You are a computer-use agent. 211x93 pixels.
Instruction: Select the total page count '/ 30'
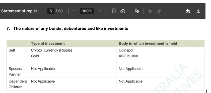[59, 11]
